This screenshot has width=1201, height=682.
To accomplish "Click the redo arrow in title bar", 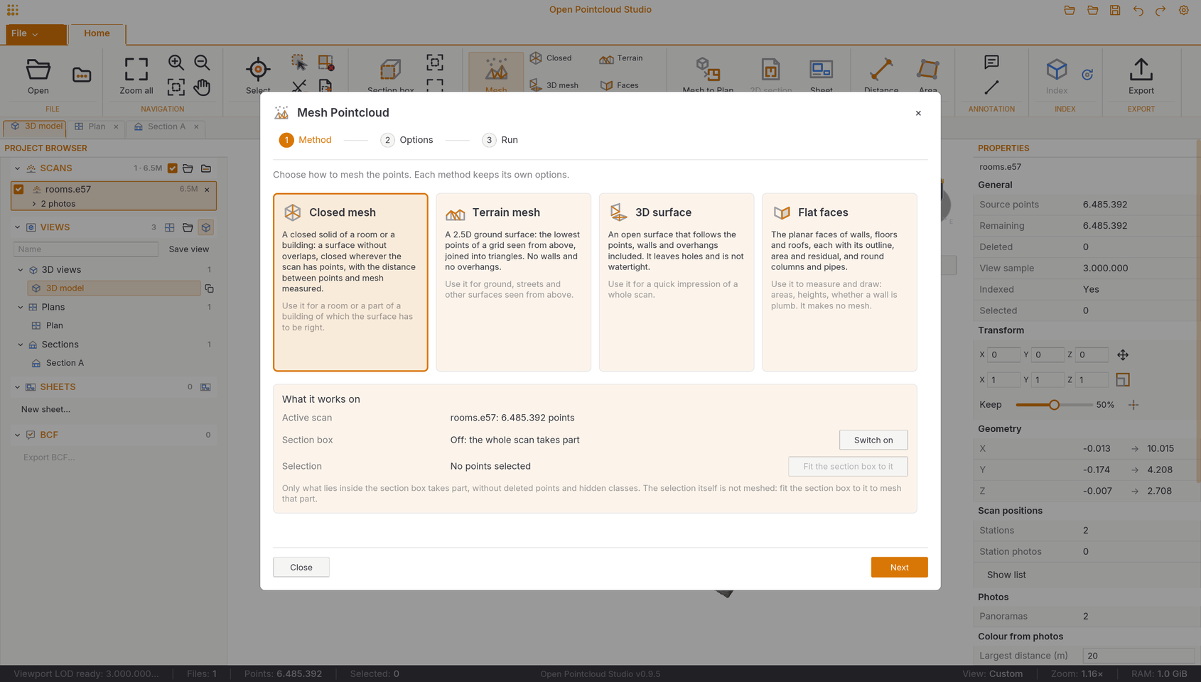I will click(1160, 10).
